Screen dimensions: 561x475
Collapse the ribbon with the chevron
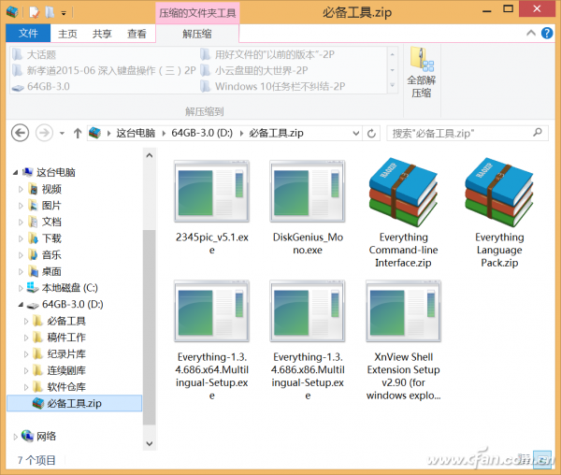click(531, 34)
